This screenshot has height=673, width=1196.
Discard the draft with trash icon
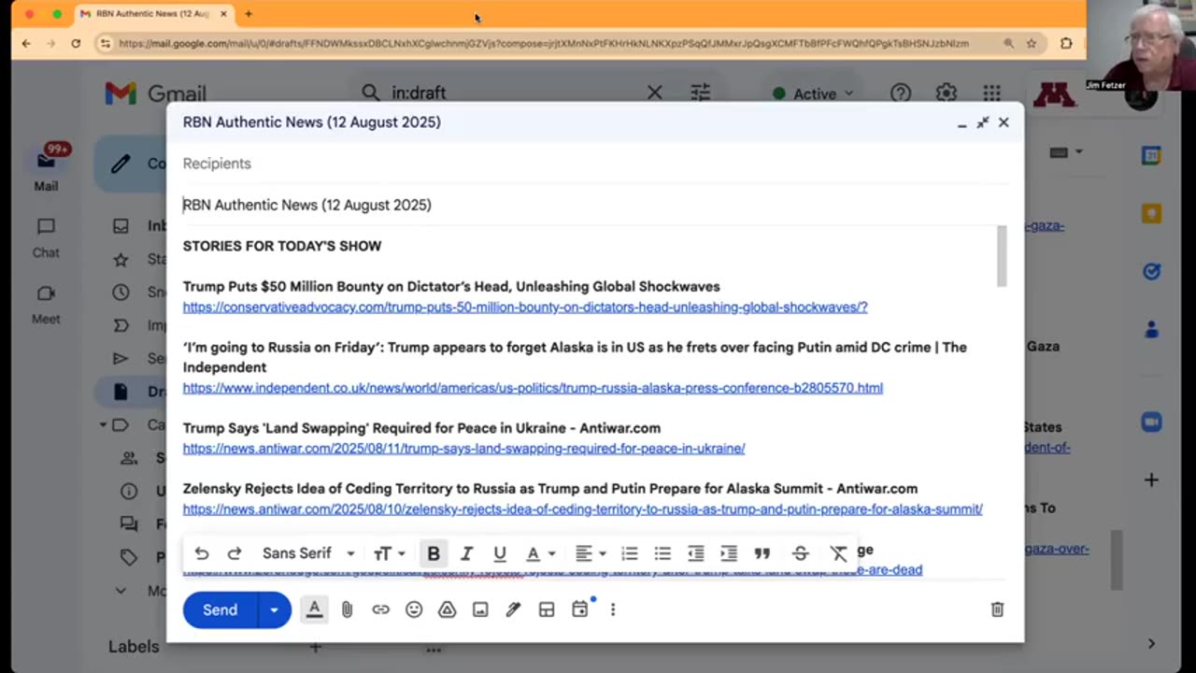click(997, 609)
